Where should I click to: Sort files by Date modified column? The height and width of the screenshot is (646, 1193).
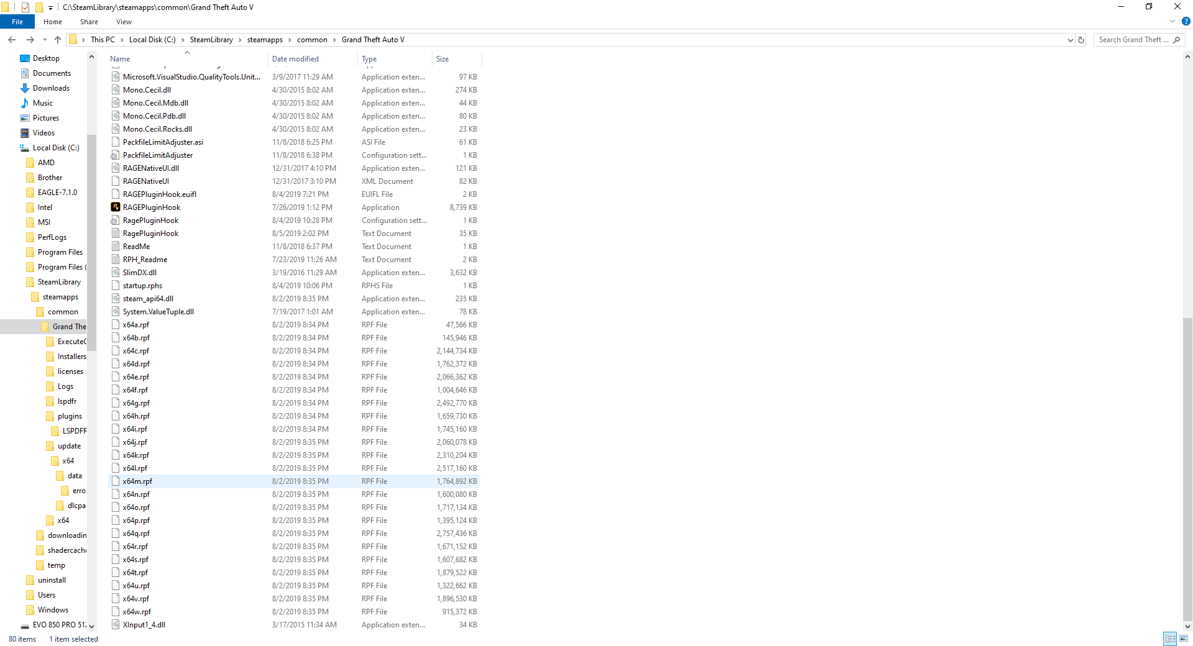pos(313,59)
